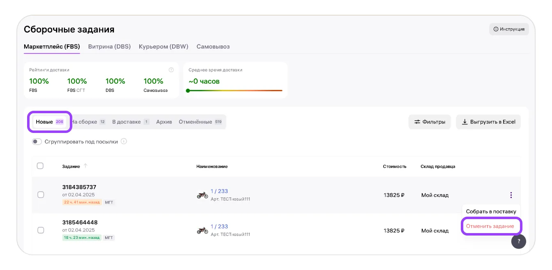This screenshot has width=552, height=270.
Task: Select checkbox for task 3185464448
Action: coord(41,230)
